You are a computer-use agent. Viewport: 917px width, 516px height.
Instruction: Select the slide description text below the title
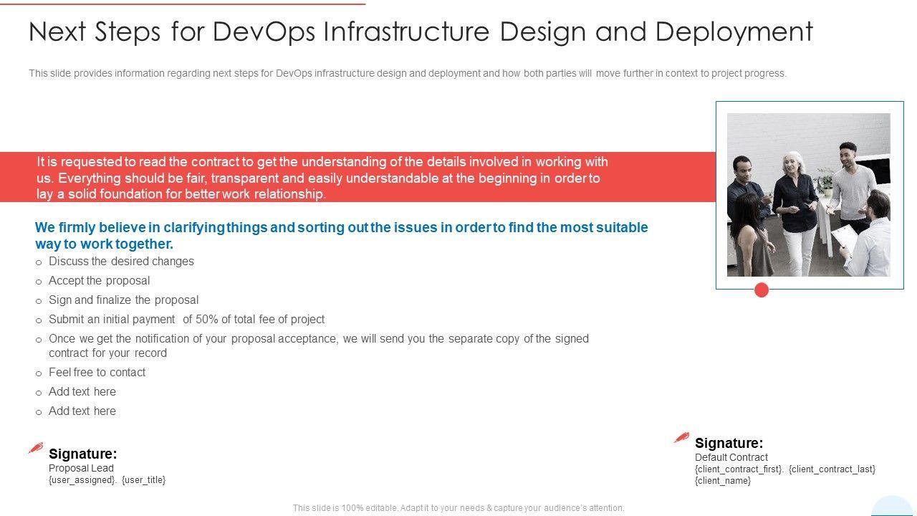[408, 73]
